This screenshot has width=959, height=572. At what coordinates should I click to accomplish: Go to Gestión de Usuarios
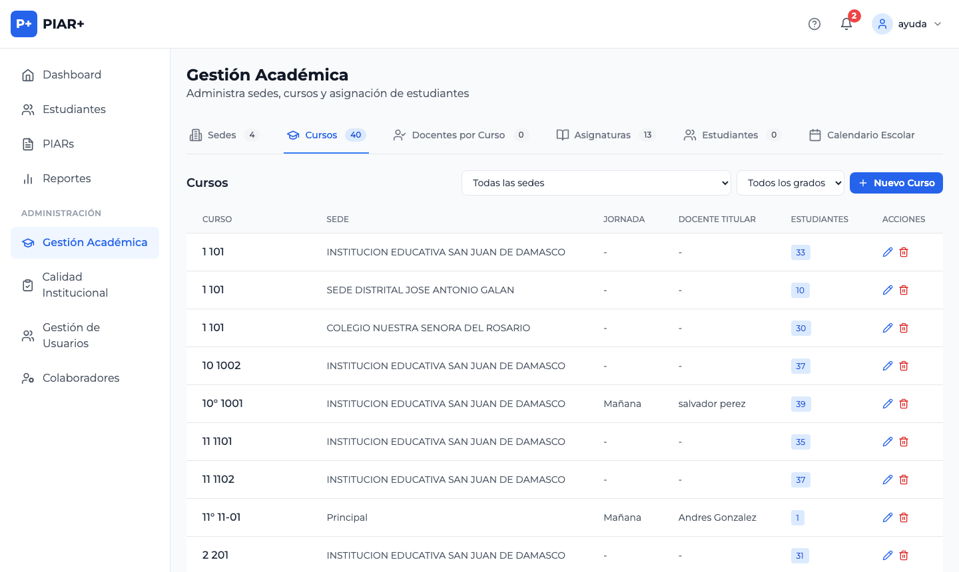tap(71, 335)
